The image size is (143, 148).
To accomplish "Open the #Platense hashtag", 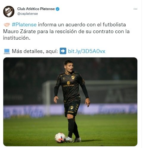I will [24, 25].
